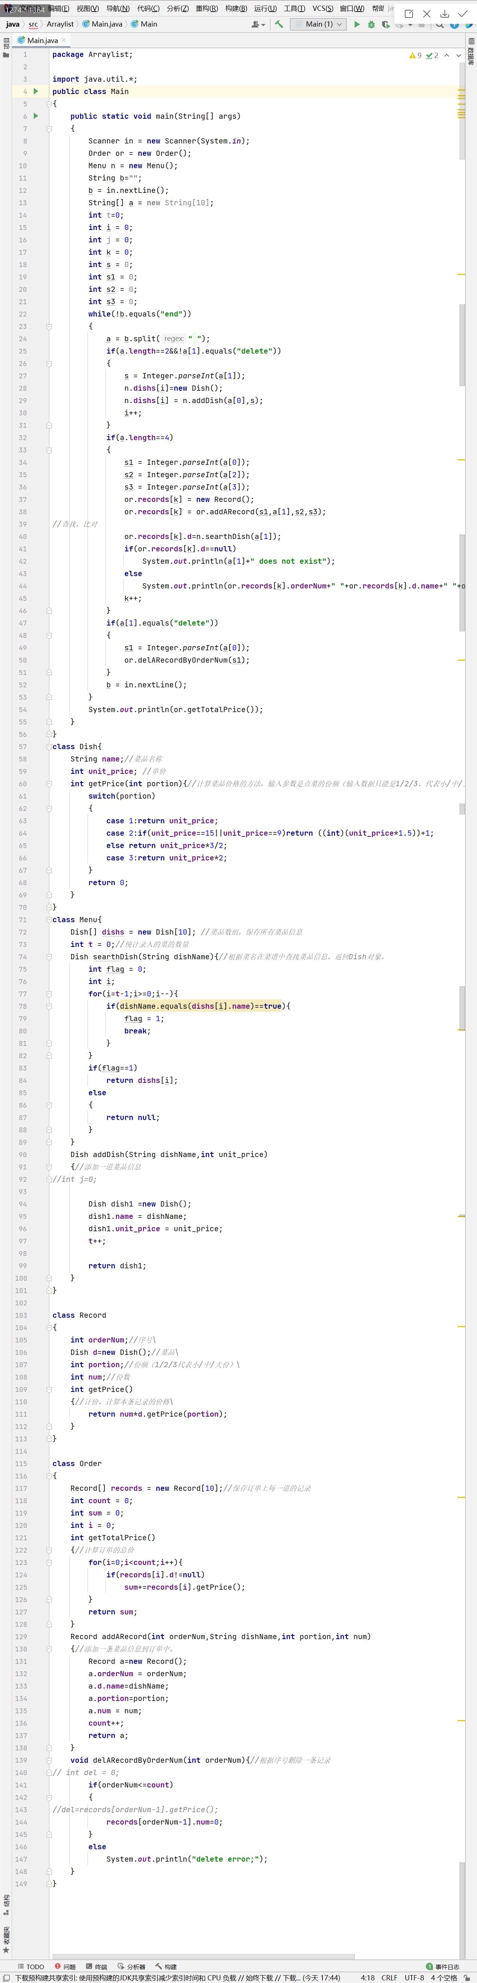Open the 重构(R) menu
The width and height of the screenshot is (477, 1983).
[207, 9]
